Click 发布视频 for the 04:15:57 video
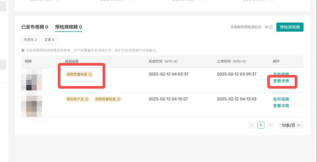 pyautogui.click(x=281, y=99)
